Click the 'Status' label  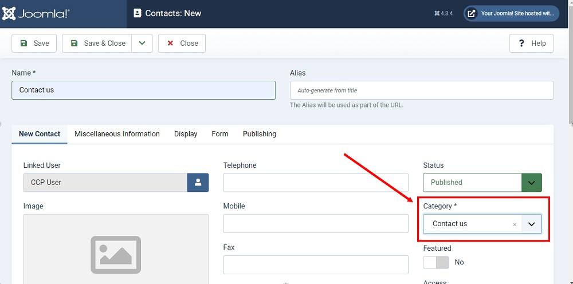(433, 165)
